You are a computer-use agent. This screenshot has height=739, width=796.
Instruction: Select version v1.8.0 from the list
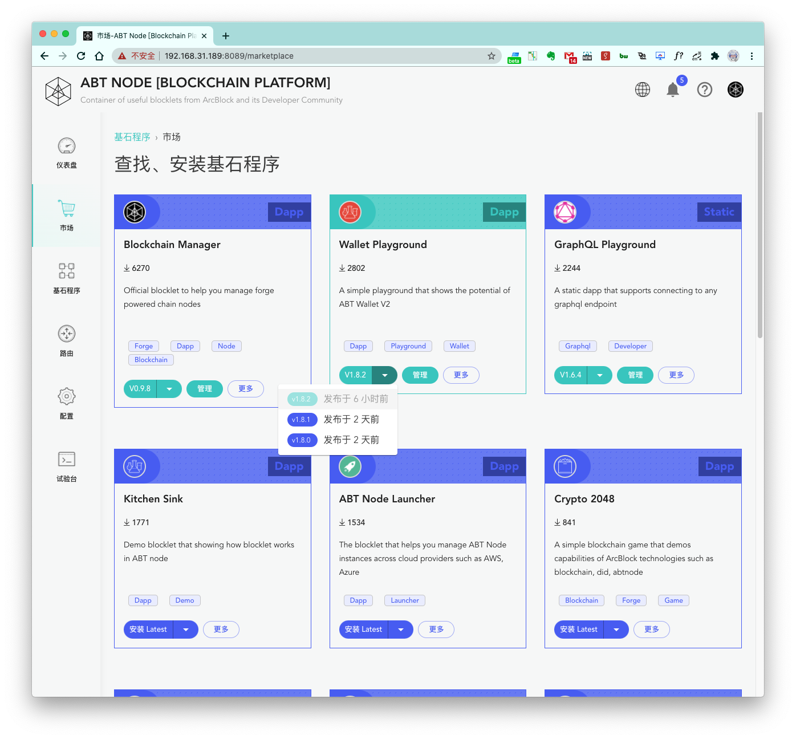(x=302, y=440)
